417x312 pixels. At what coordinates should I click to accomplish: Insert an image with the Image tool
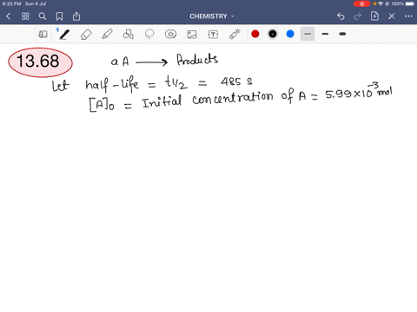(192, 35)
